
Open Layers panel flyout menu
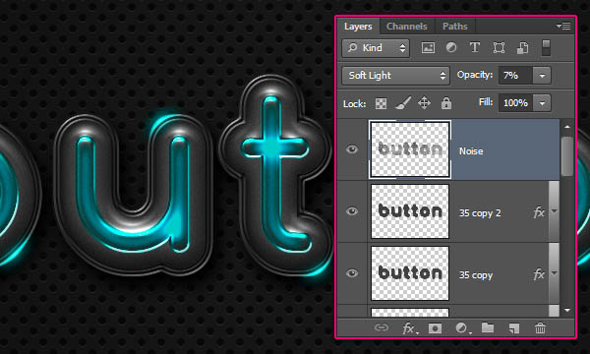click(x=563, y=26)
